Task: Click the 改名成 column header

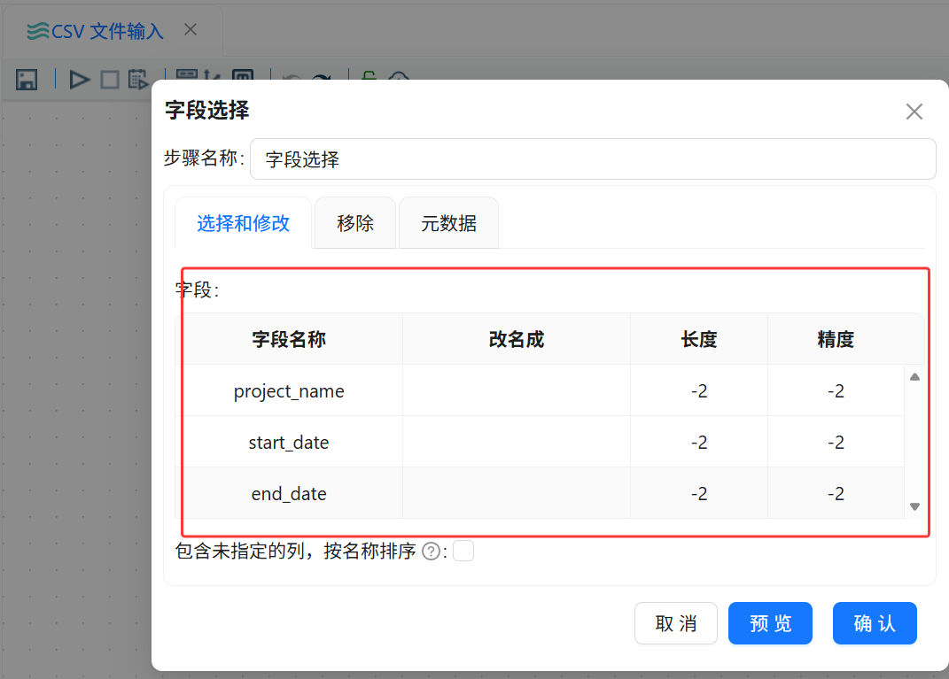Action: coord(517,339)
